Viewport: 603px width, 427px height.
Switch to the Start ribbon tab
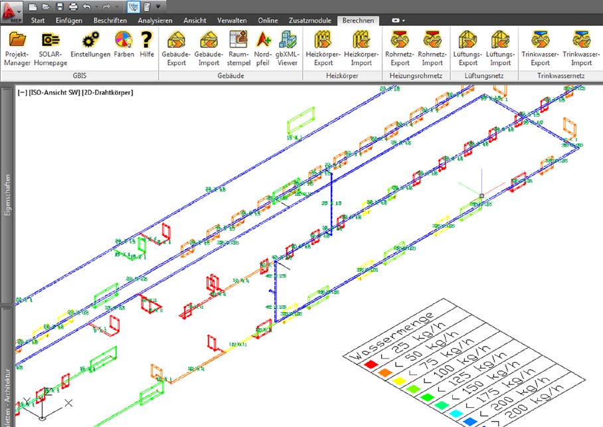tap(38, 21)
